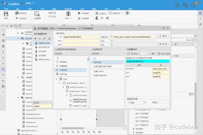
Task: Open the third condition row operator dropdown
Action: click(112, 45)
